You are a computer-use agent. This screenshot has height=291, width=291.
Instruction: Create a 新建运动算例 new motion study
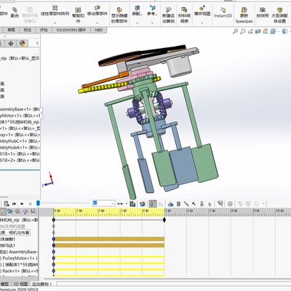click(168, 15)
